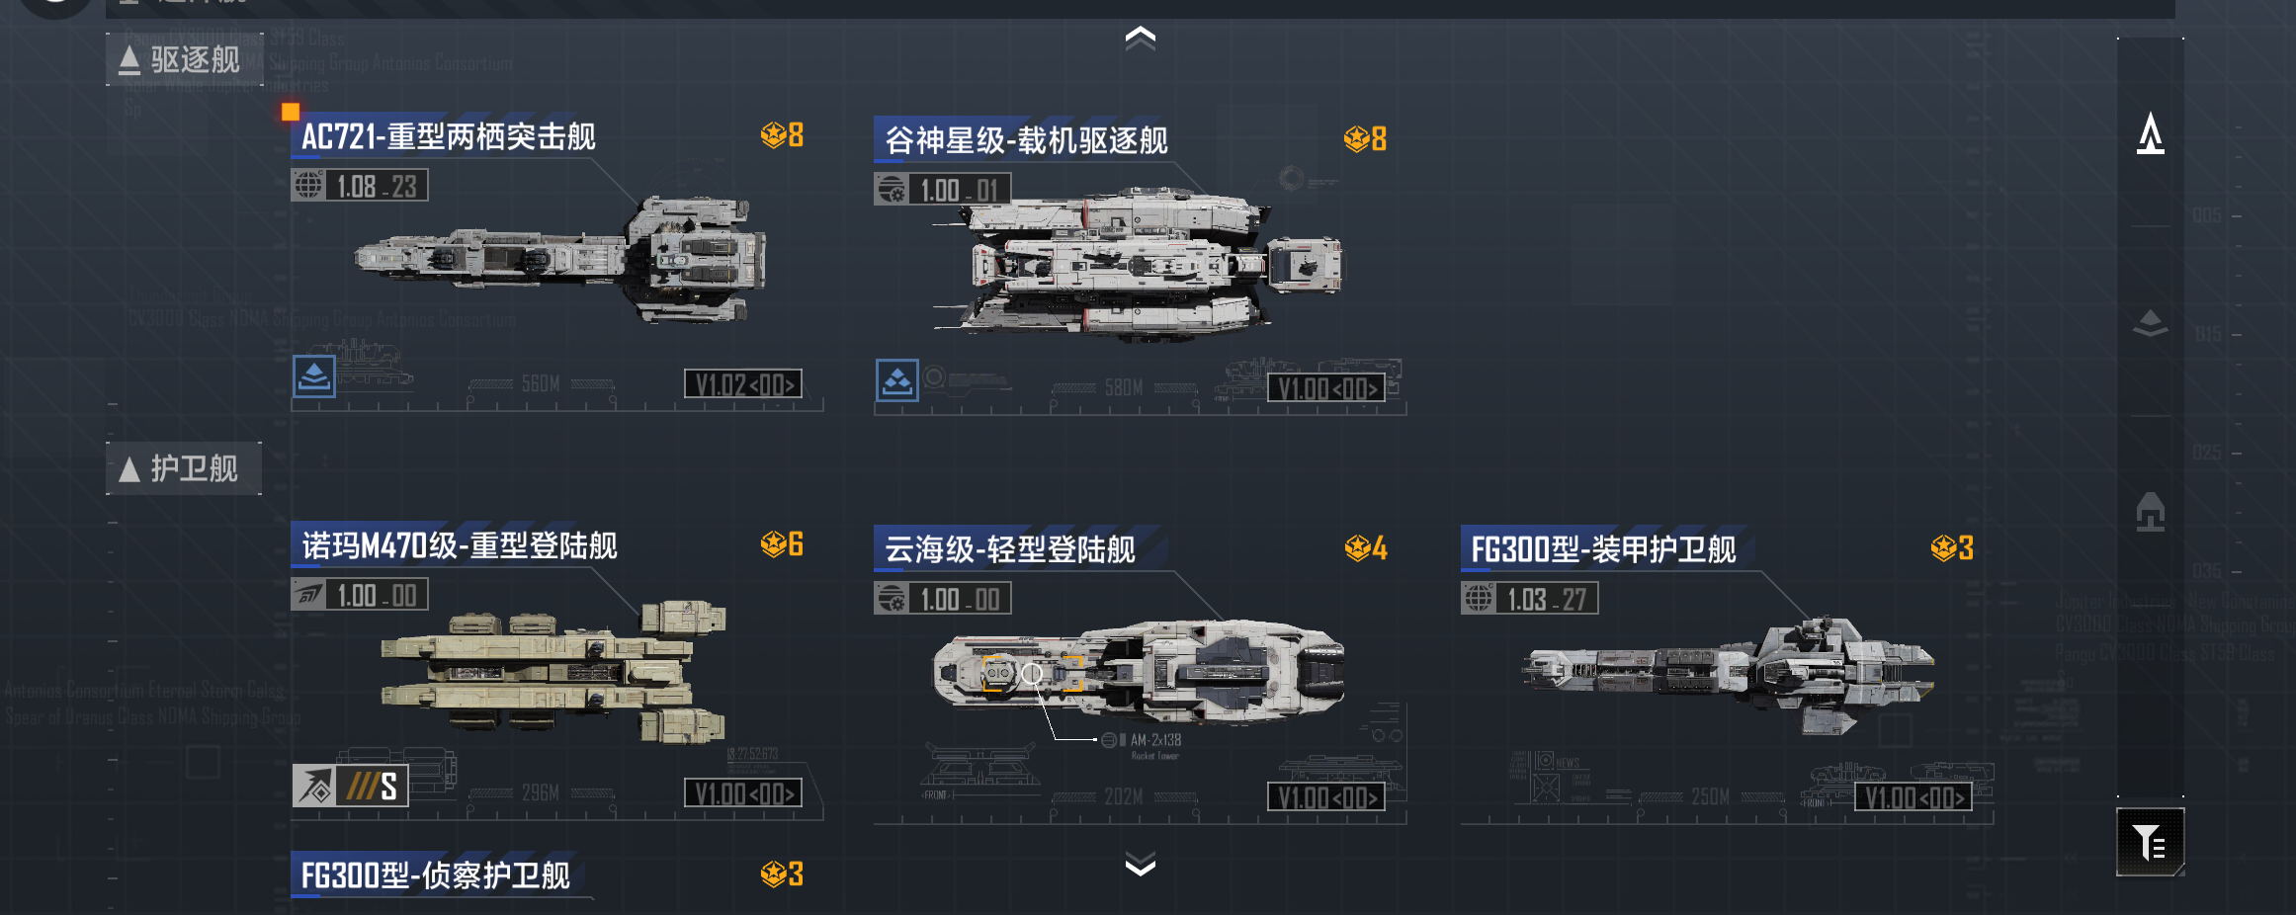2296x915 pixels.
Task: Click the globe icon beside 1.03_27
Action: point(1479,599)
